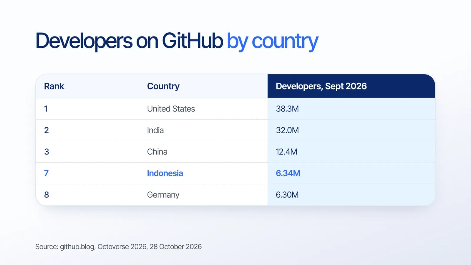Select rank cell '2' in India row
The width and height of the screenshot is (471, 265).
coord(46,130)
